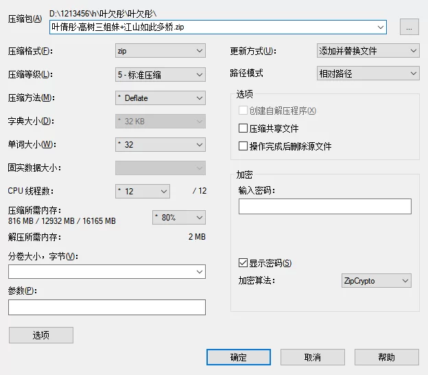Image resolution: width=428 pixels, height=375 pixels.
Task: Click the 确定 button
Action: pos(239,357)
